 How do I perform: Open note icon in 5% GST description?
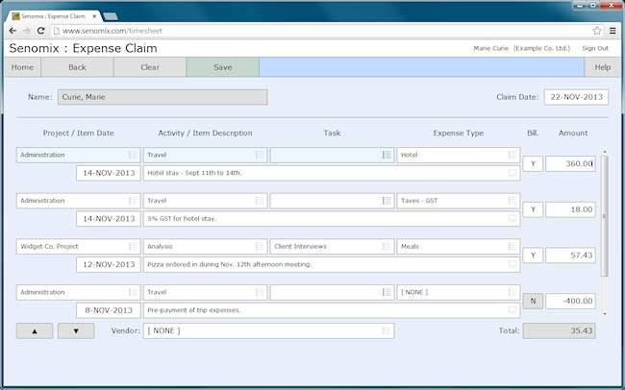point(512,219)
